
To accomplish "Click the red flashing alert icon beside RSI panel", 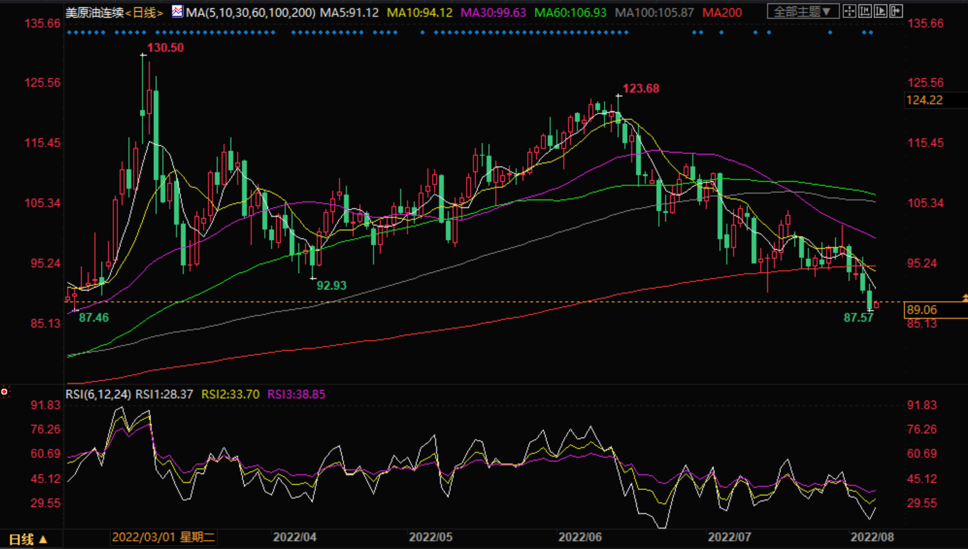I will click(5, 392).
